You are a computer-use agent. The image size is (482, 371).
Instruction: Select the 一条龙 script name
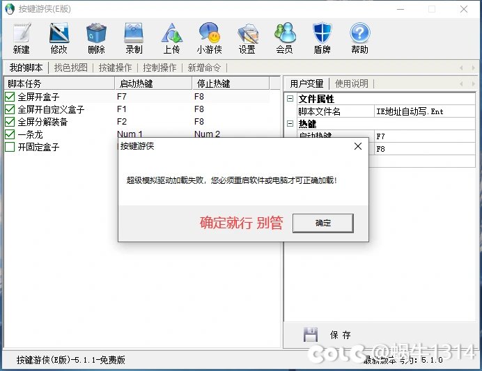(30, 134)
